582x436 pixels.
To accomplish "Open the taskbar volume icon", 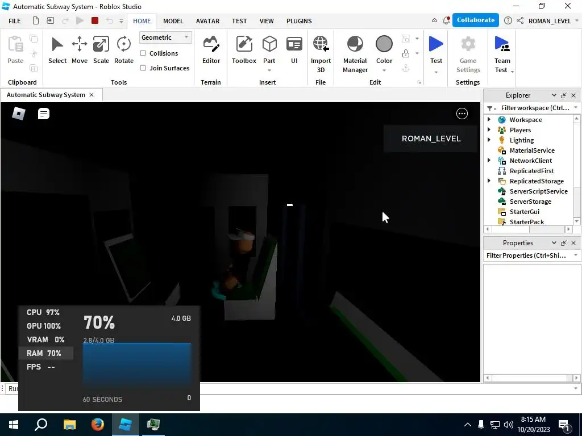I will coord(509,424).
